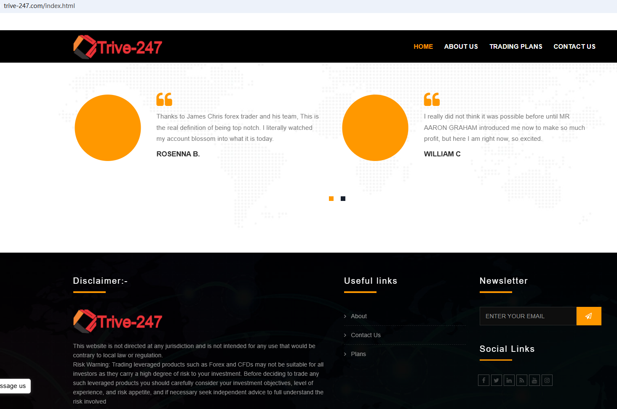Go to the HOME menu item
Screen dimensions: 617x409
click(x=423, y=47)
